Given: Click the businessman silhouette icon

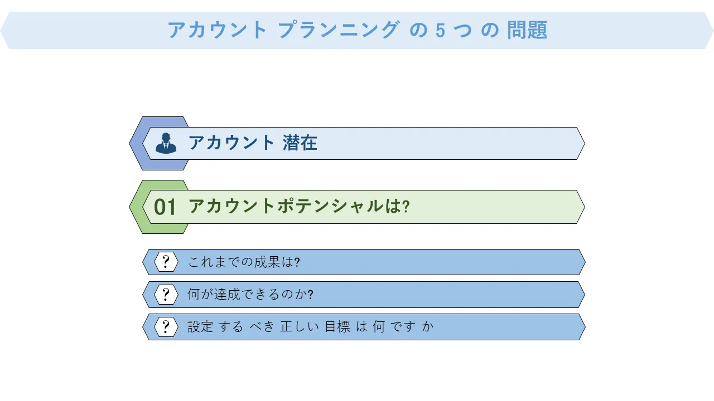Looking at the screenshot, I should pos(166,143).
